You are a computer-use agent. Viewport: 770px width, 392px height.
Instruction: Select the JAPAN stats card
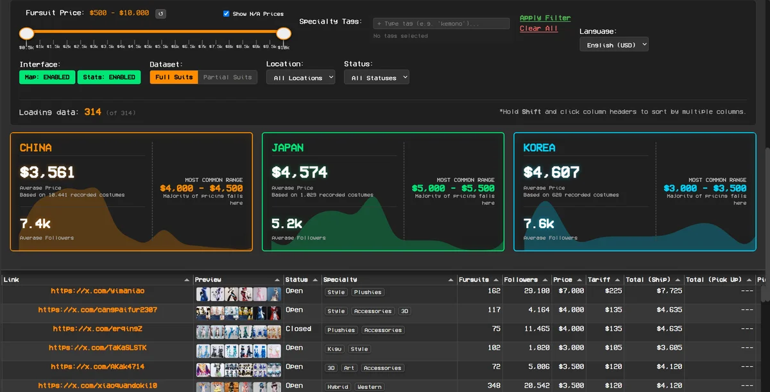pos(383,192)
